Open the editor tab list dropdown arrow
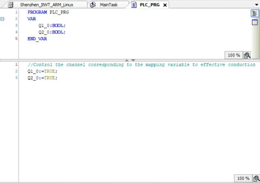 coord(257,5)
